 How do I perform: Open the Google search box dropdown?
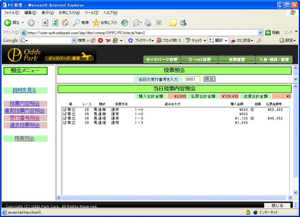(74, 40)
